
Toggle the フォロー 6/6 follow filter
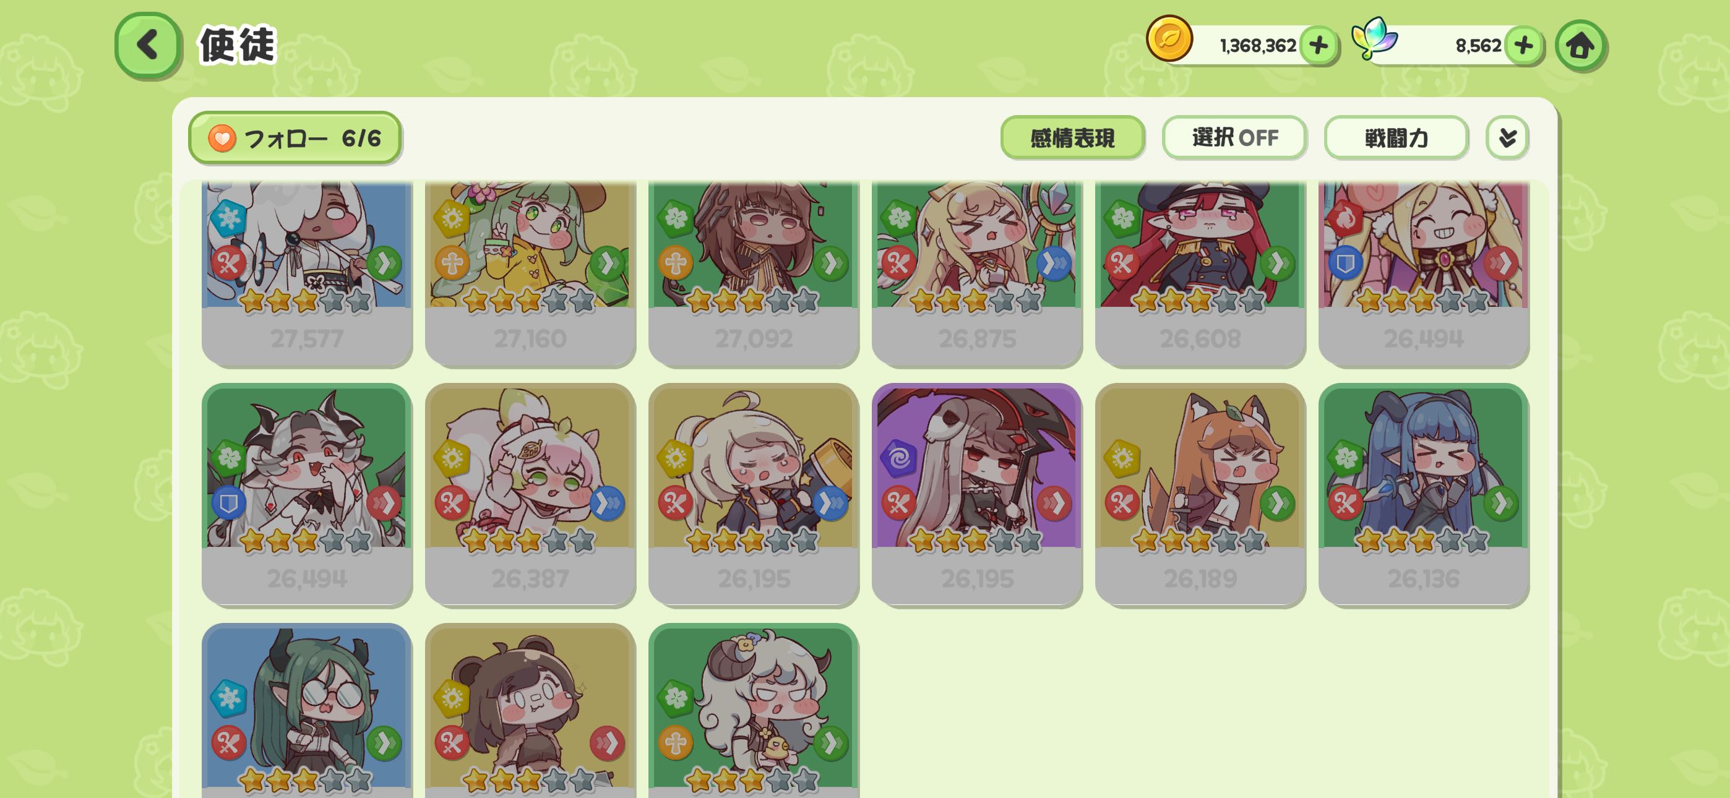pyautogui.click(x=295, y=138)
